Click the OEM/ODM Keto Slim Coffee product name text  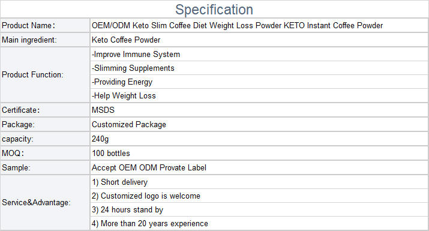pyautogui.click(x=237, y=25)
